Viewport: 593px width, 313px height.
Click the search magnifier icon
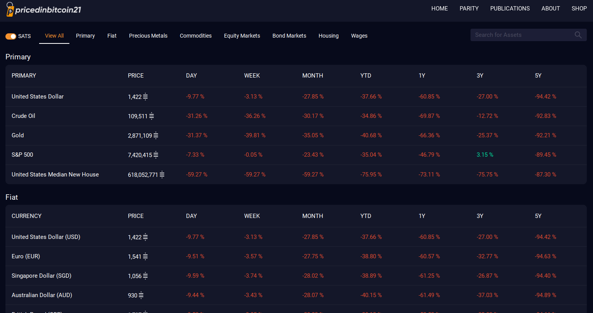point(578,35)
